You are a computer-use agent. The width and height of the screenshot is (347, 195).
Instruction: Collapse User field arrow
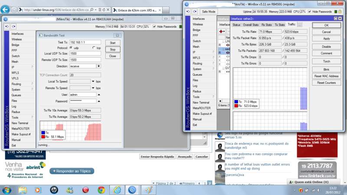[x=99, y=94]
